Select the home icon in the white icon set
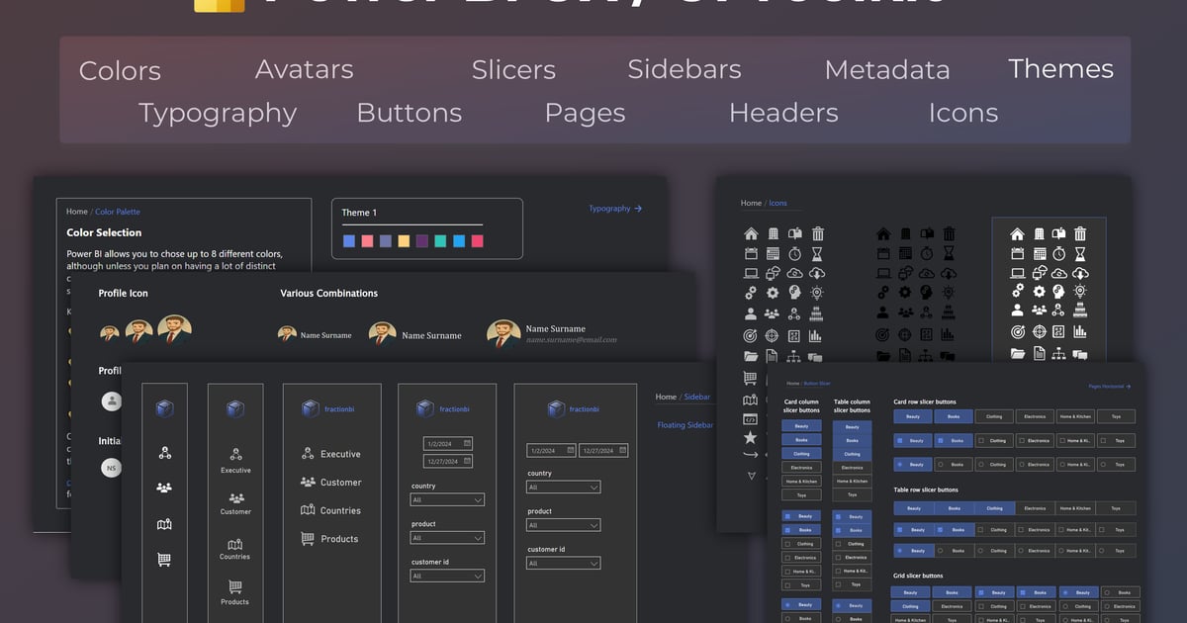The height and width of the screenshot is (623, 1187). (x=1015, y=232)
